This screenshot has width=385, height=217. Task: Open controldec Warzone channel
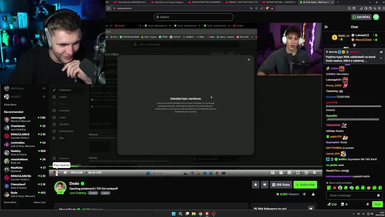click(x=25, y=144)
